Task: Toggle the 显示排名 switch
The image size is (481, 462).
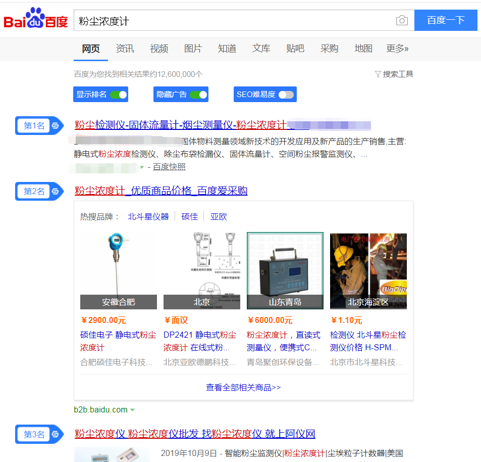Action: 119,95
